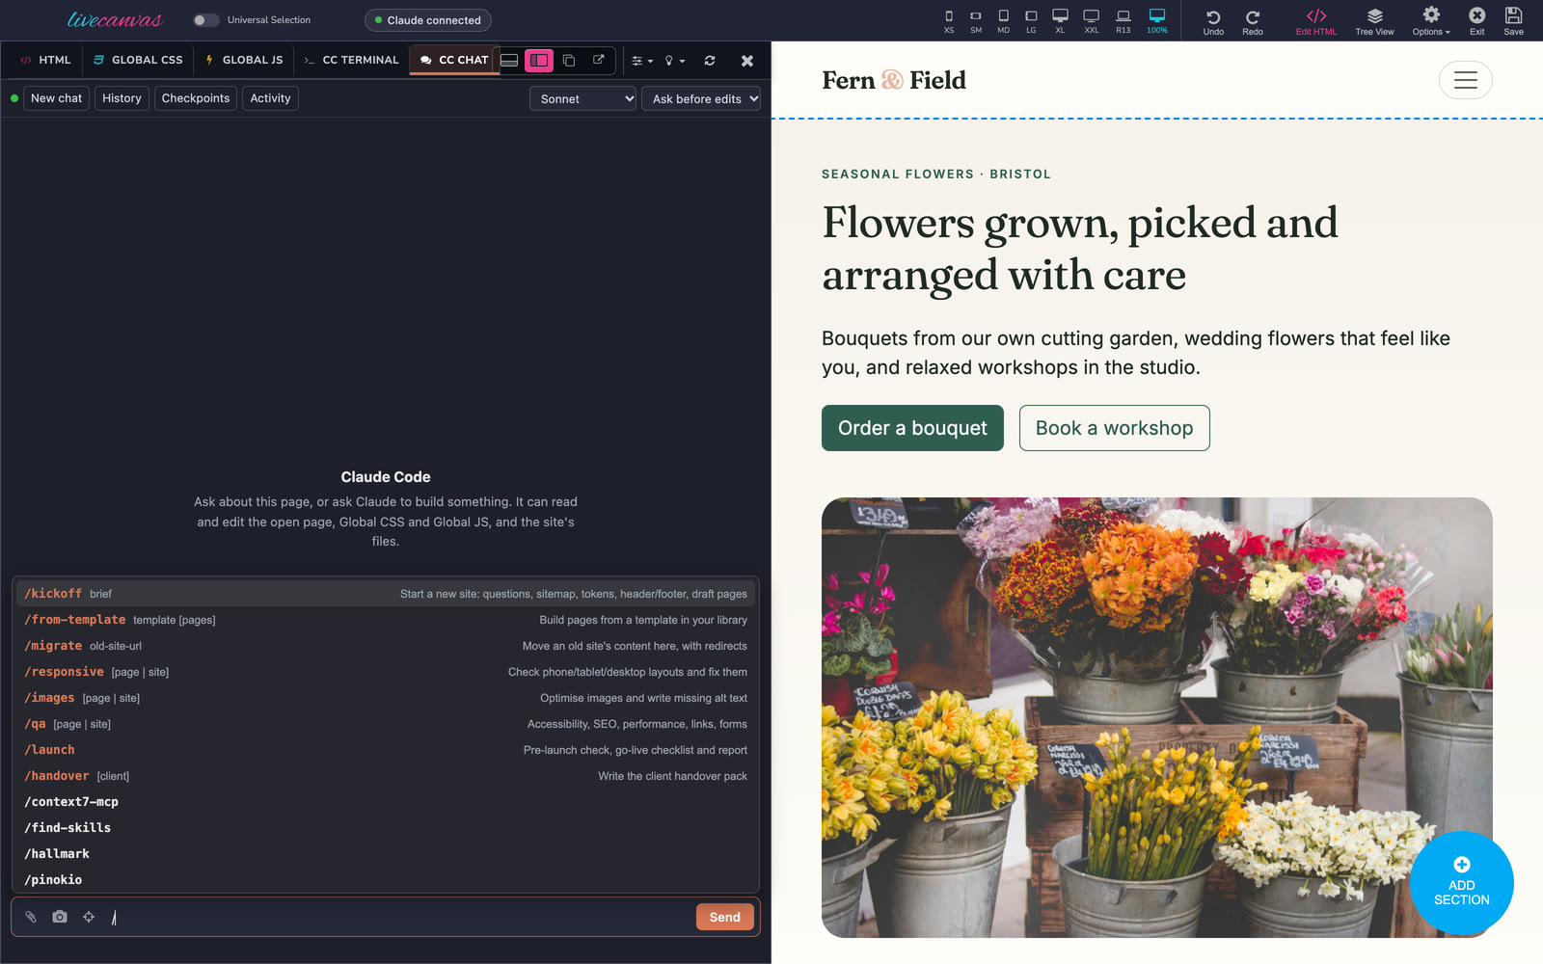This screenshot has height=964, width=1543.
Task: Choose the /kickoff command suggestion
Action: coord(386,594)
